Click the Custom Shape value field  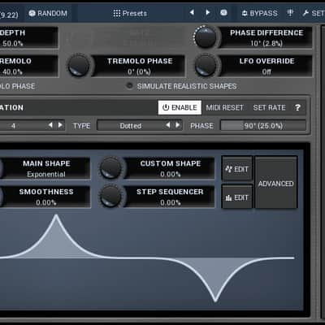(171, 168)
